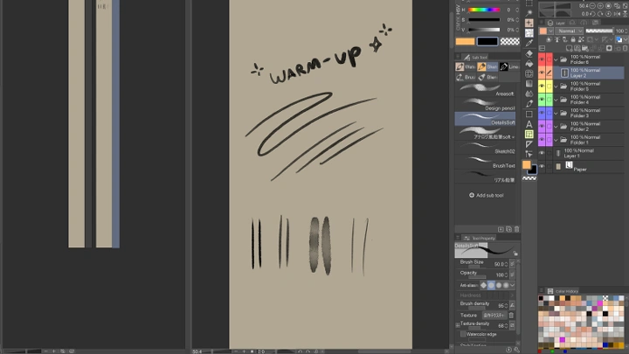The image size is (629, 354).
Task: Hide Folder 4 with its eye icon
Action: pos(542,100)
